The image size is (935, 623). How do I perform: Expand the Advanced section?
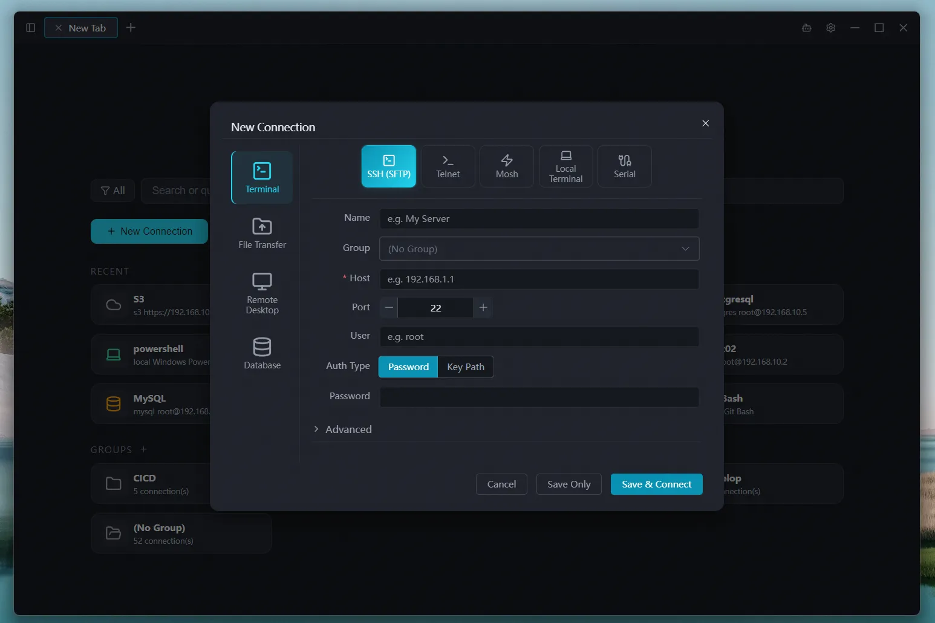342,429
